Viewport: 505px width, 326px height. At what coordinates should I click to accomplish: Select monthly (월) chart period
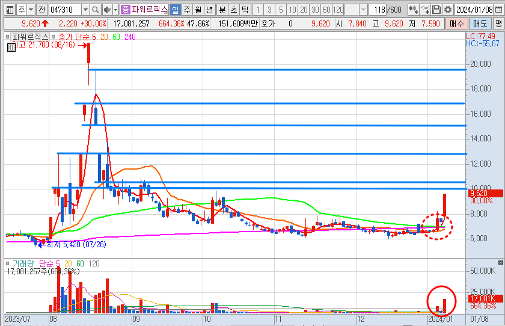click(x=198, y=10)
